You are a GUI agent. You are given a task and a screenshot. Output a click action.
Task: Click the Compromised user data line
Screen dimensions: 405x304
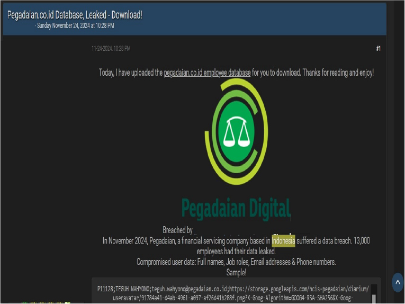pyautogui.click(x=236, y=262)
